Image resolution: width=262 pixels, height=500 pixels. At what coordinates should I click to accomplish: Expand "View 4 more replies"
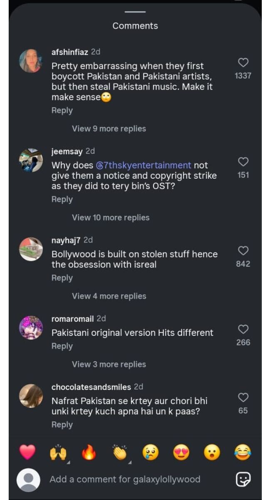pos(109,296)
